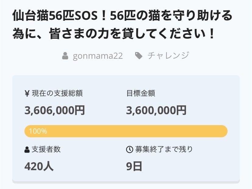Viewport: 252px width, 189px height.
Task: Click the 420人 supporter count
Action: coord(39,166)
